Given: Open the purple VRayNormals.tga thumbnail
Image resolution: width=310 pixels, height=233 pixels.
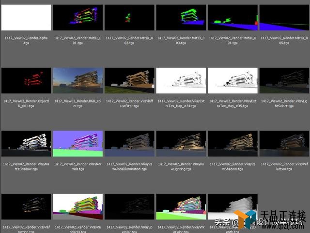Looking at the screenshot, I should [77, 144].
